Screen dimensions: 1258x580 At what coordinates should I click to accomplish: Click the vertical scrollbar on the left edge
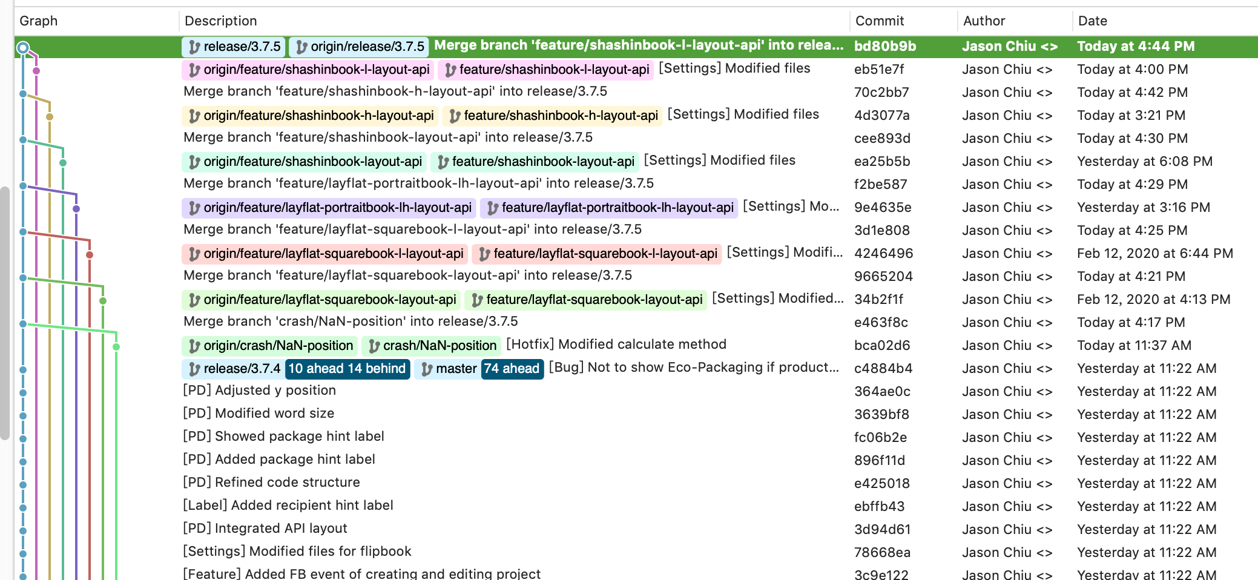coord(5,312)
